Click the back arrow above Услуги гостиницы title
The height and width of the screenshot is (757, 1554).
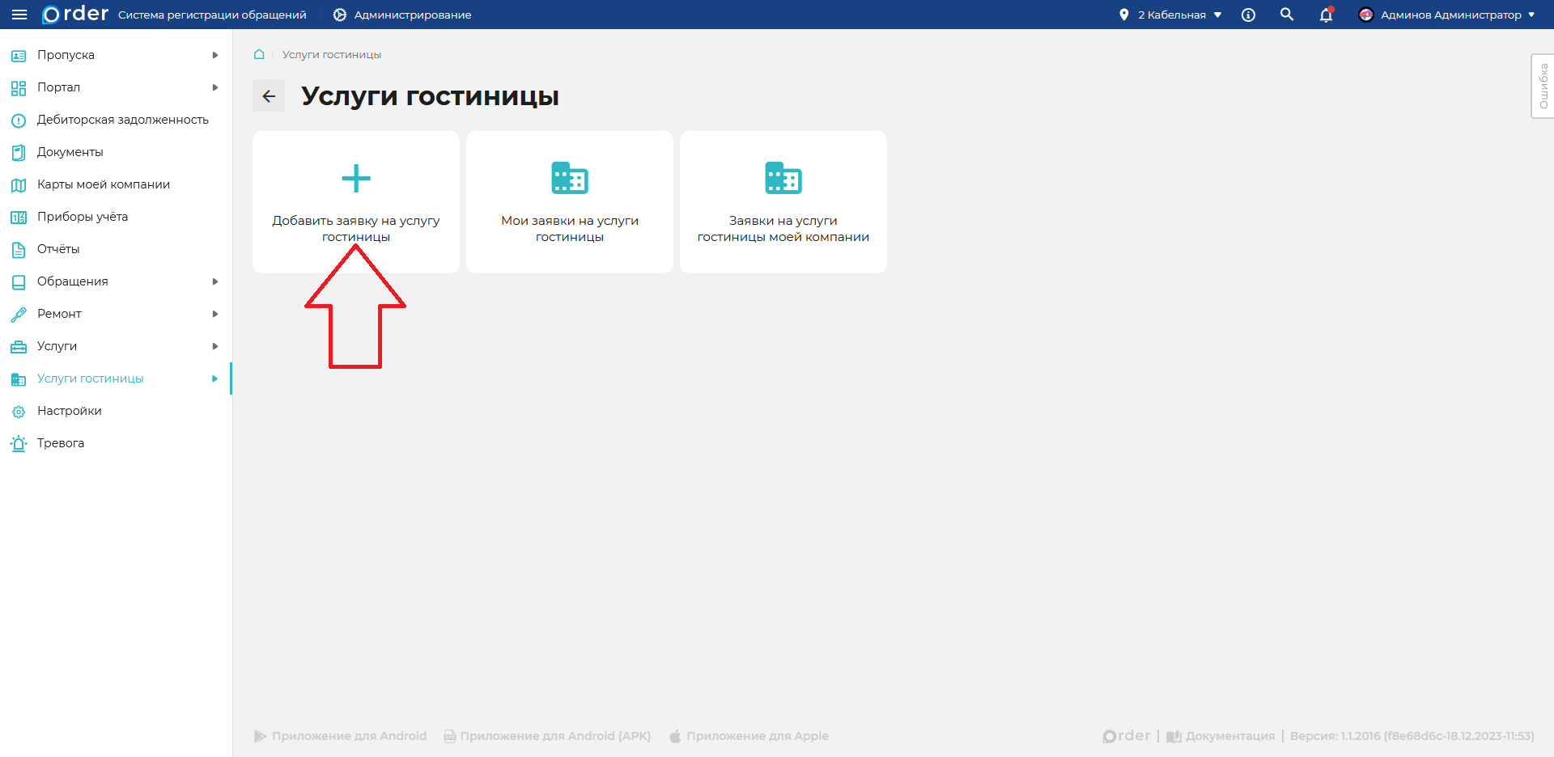(x=269, y=95)
